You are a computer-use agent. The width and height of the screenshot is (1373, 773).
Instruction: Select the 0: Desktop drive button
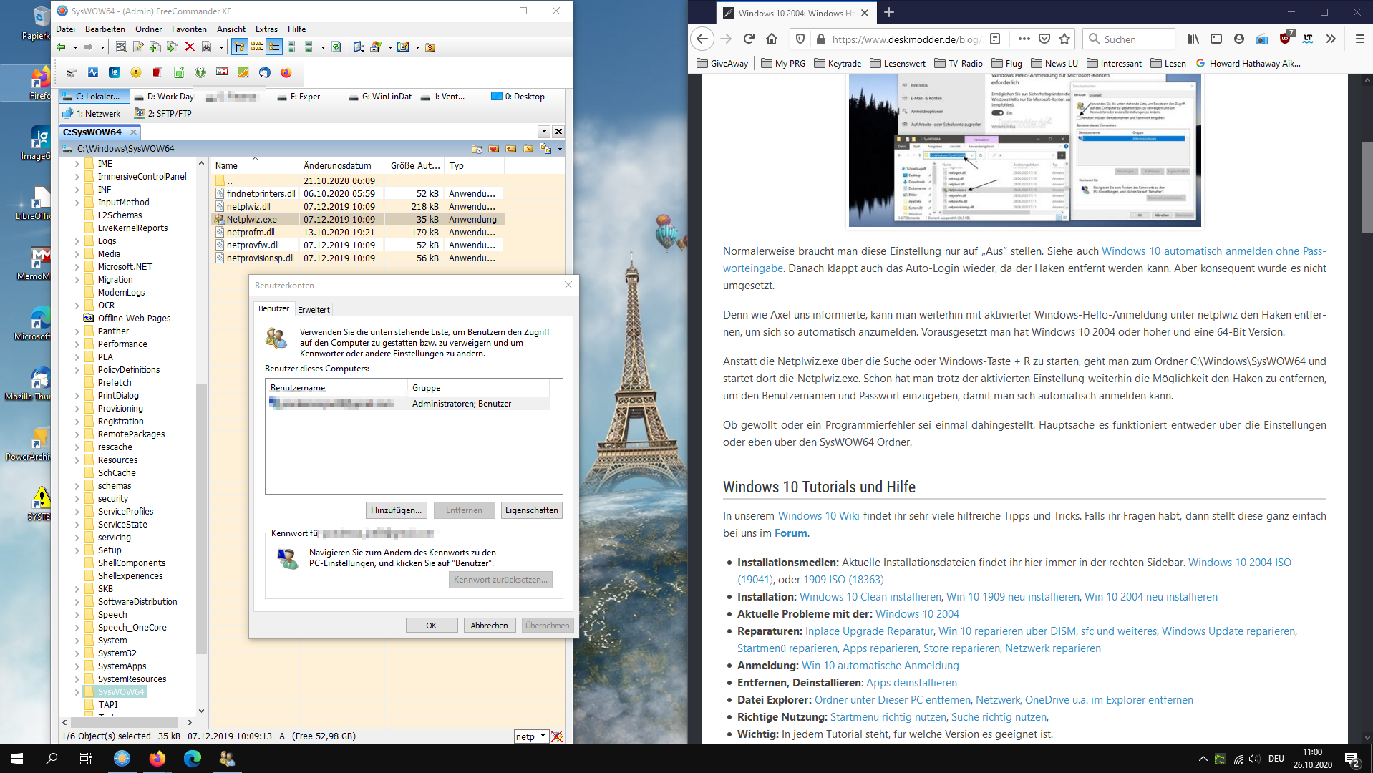tap(518, 97)
